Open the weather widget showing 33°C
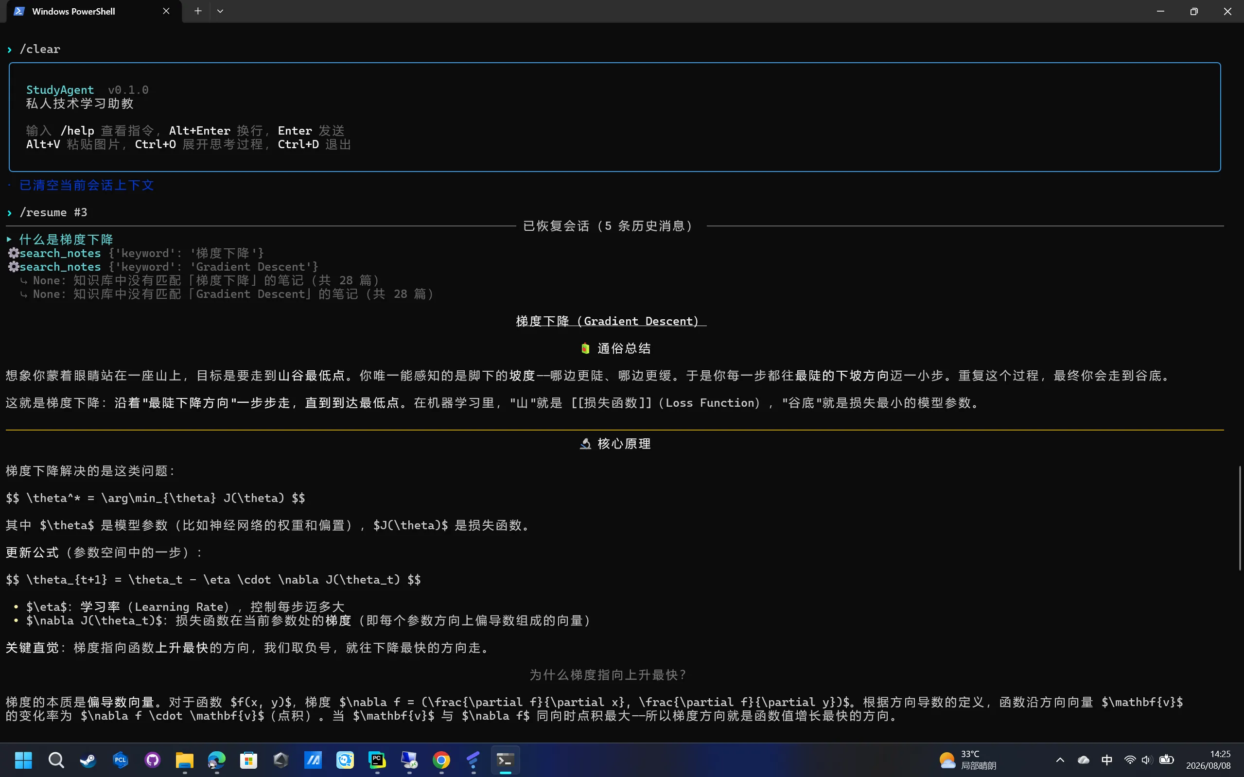 [x=967, y=760]
